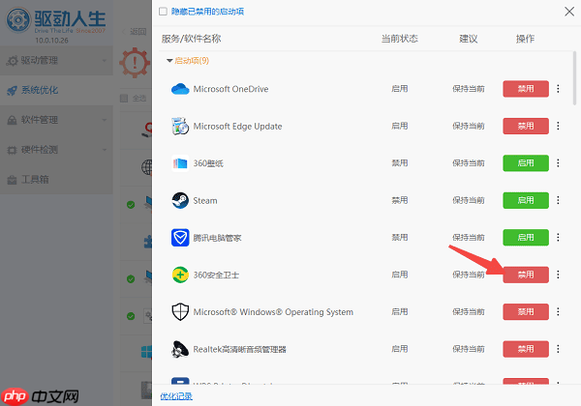Disable Microsoft OneDrive startup
The image size is (581, 406).
pyautogui.click(x=526, y=89)
